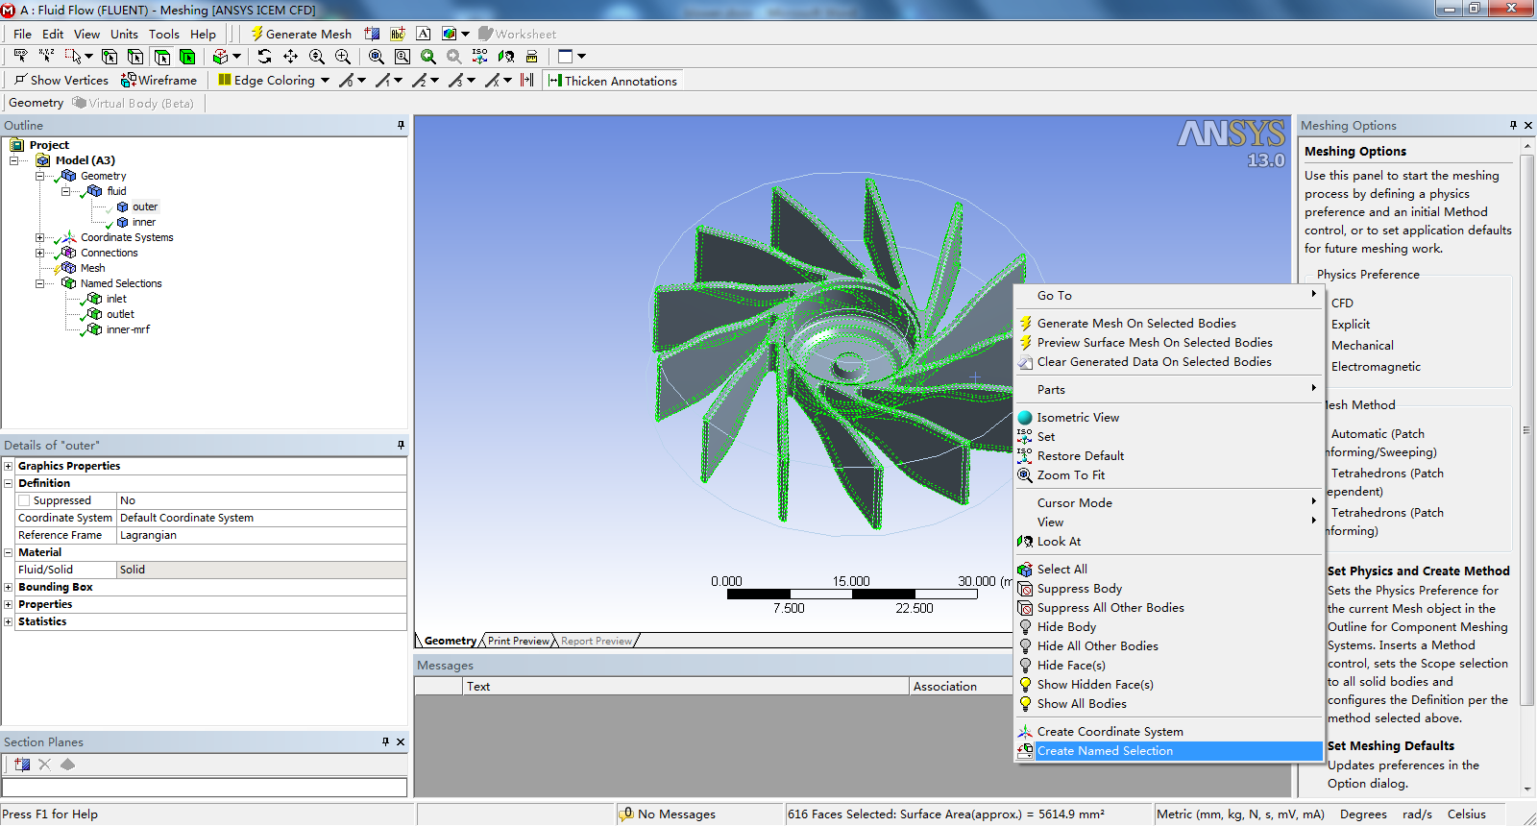Select inner-mrf in the Outline tree
This screenshot has width=1537, height=826.
(x=128, y=329)
